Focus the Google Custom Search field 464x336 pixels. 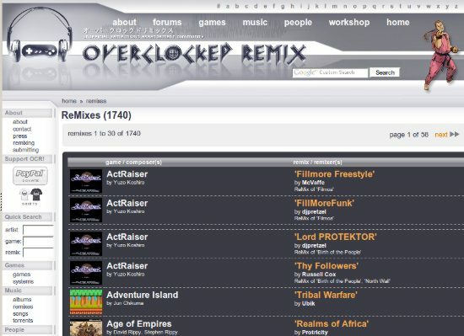click(x=330, y=72)
